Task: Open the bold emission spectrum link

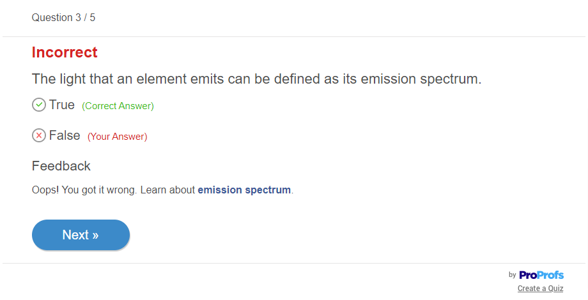Action: tap(244, 190)
